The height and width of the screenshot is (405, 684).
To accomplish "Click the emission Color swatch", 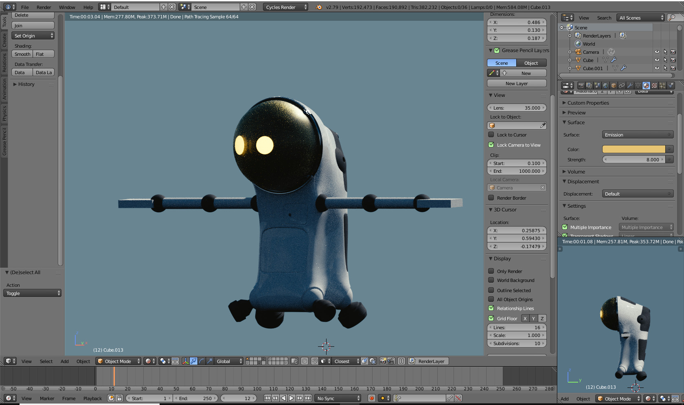I will [634, 149].
